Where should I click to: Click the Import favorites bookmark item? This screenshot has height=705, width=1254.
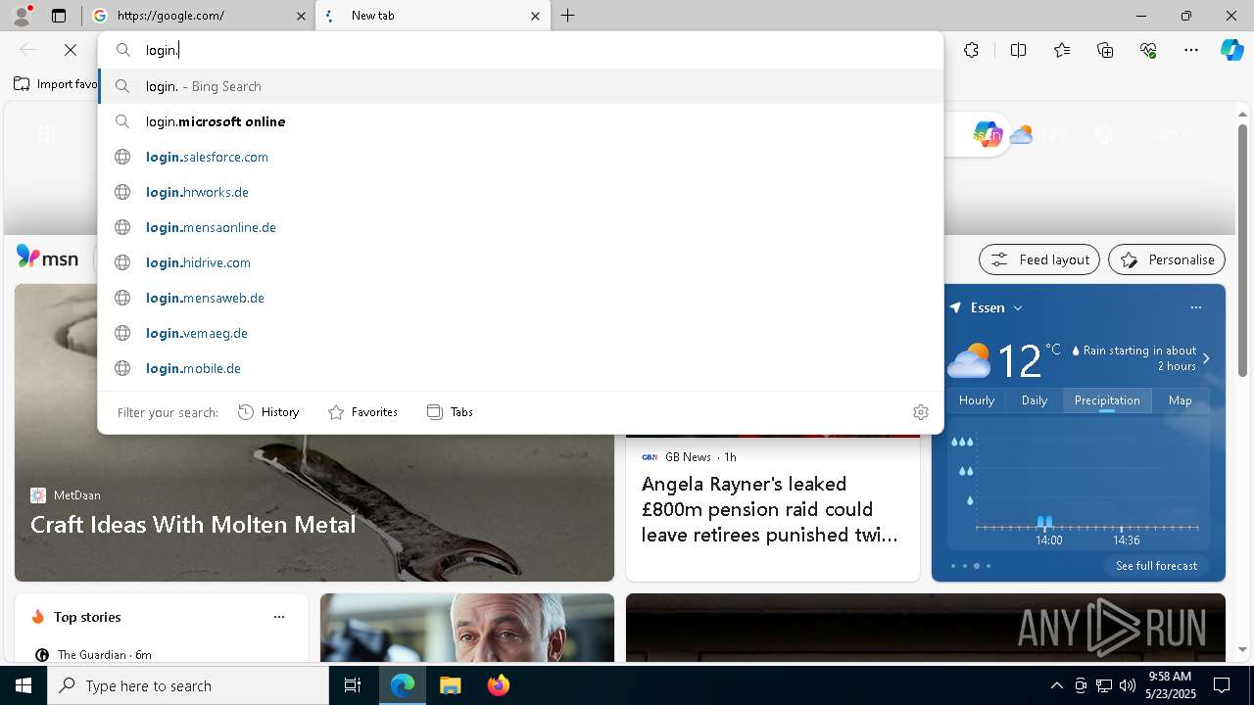56,84
